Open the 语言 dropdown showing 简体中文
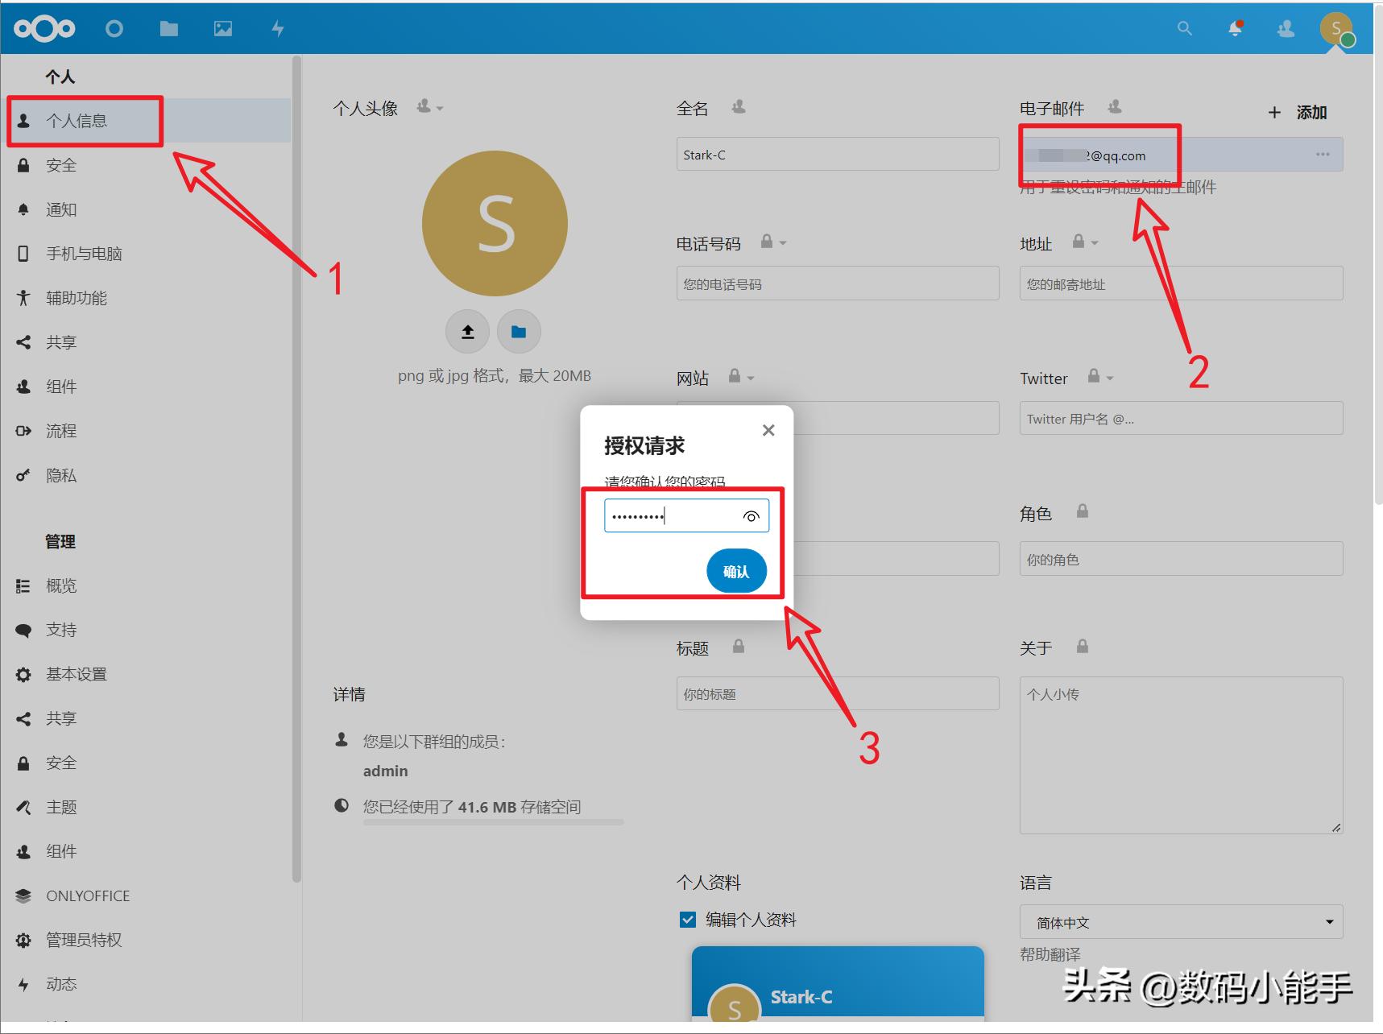This screenshot has height=1034, width=1383. pos(1181,922)
